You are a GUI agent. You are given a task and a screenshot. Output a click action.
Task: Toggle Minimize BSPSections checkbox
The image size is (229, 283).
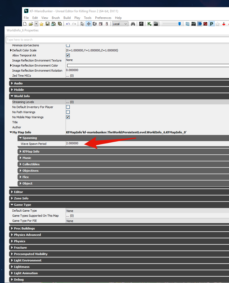coord(68,45)
